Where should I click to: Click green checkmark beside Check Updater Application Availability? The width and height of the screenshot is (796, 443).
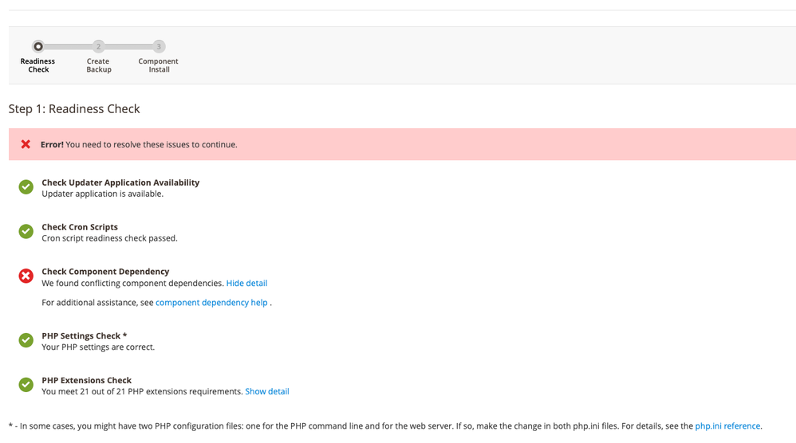(26, 187)
